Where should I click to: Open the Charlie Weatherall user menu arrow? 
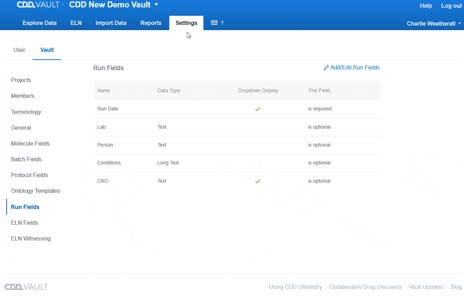click(459, 23)
